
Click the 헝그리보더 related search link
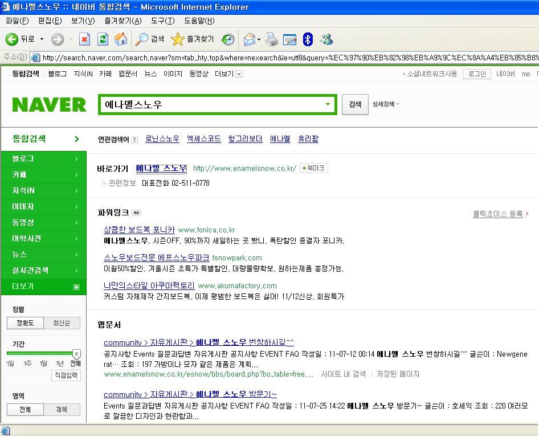pos(245,139)
